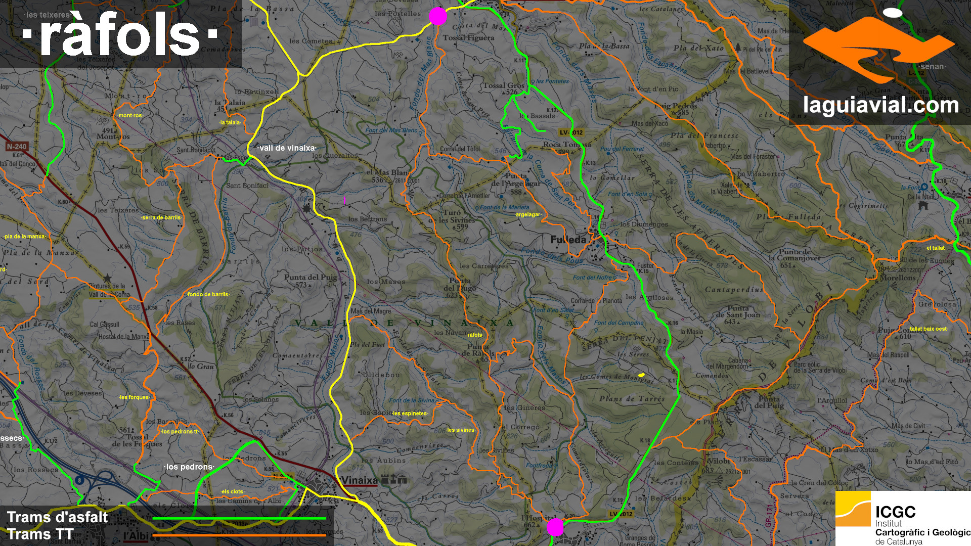This screenshot has height=546, width=971.
Task: Click the magenta marker near l'Hospital
Action: (x=555, y=527)
